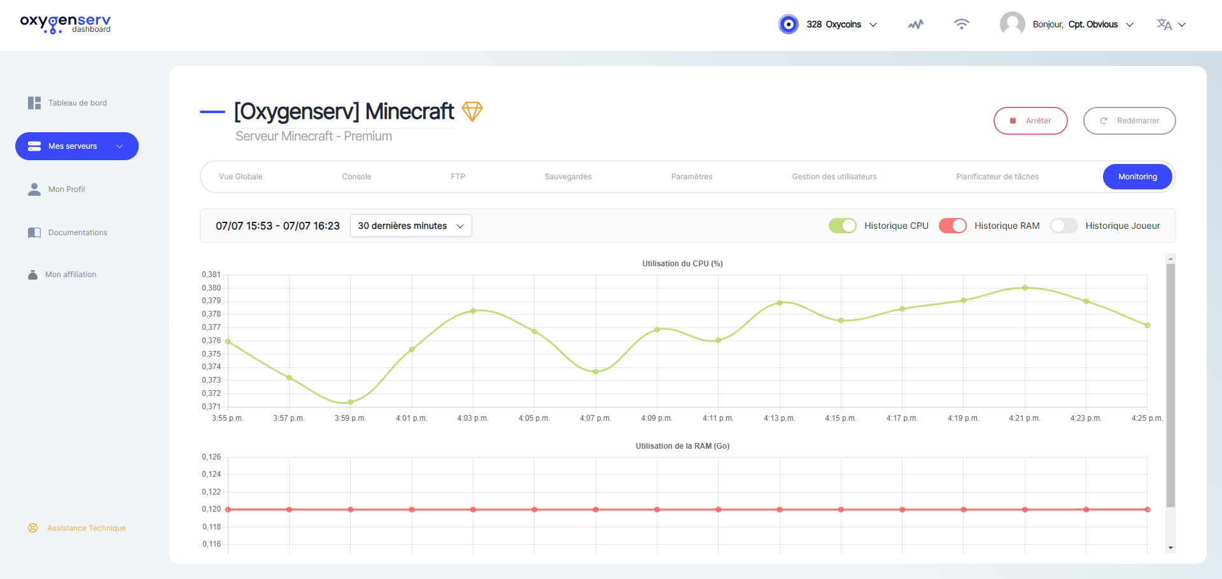Click the Mes serveurs server icon

click(x=34, y=146)
